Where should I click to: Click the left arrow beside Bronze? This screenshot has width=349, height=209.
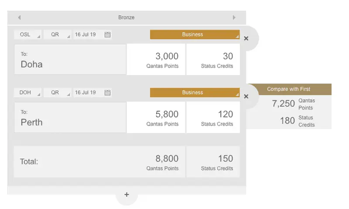point(19,17)
